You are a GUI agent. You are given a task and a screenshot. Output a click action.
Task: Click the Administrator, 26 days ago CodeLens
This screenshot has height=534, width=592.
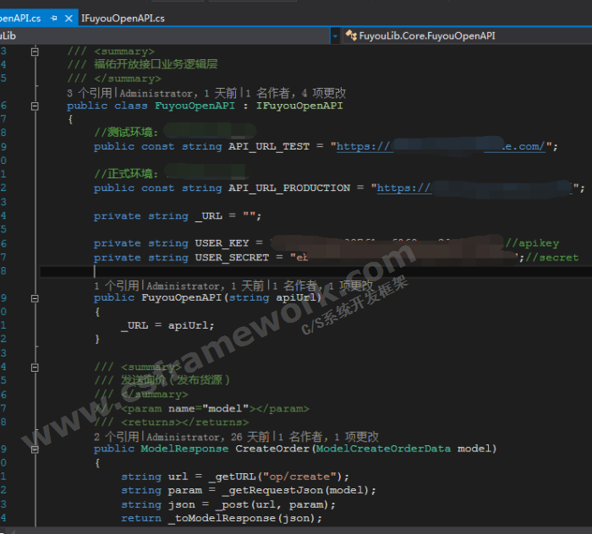click(207, 437)
